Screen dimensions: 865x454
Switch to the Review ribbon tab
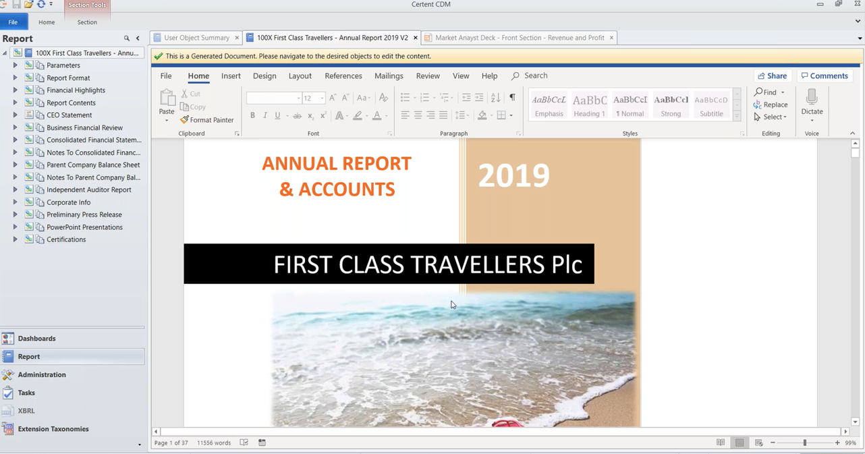[x=428, y=76]
